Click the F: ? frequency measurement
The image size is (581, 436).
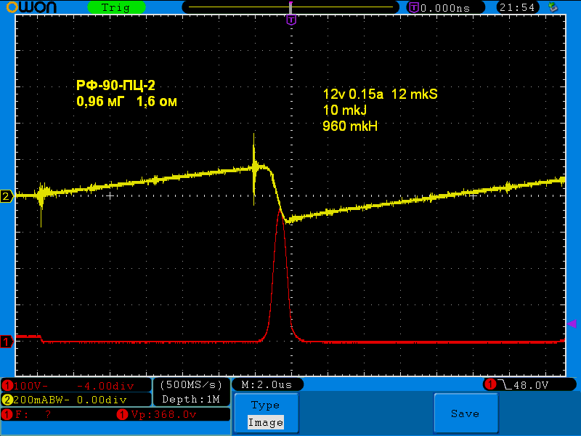[33, 414]
